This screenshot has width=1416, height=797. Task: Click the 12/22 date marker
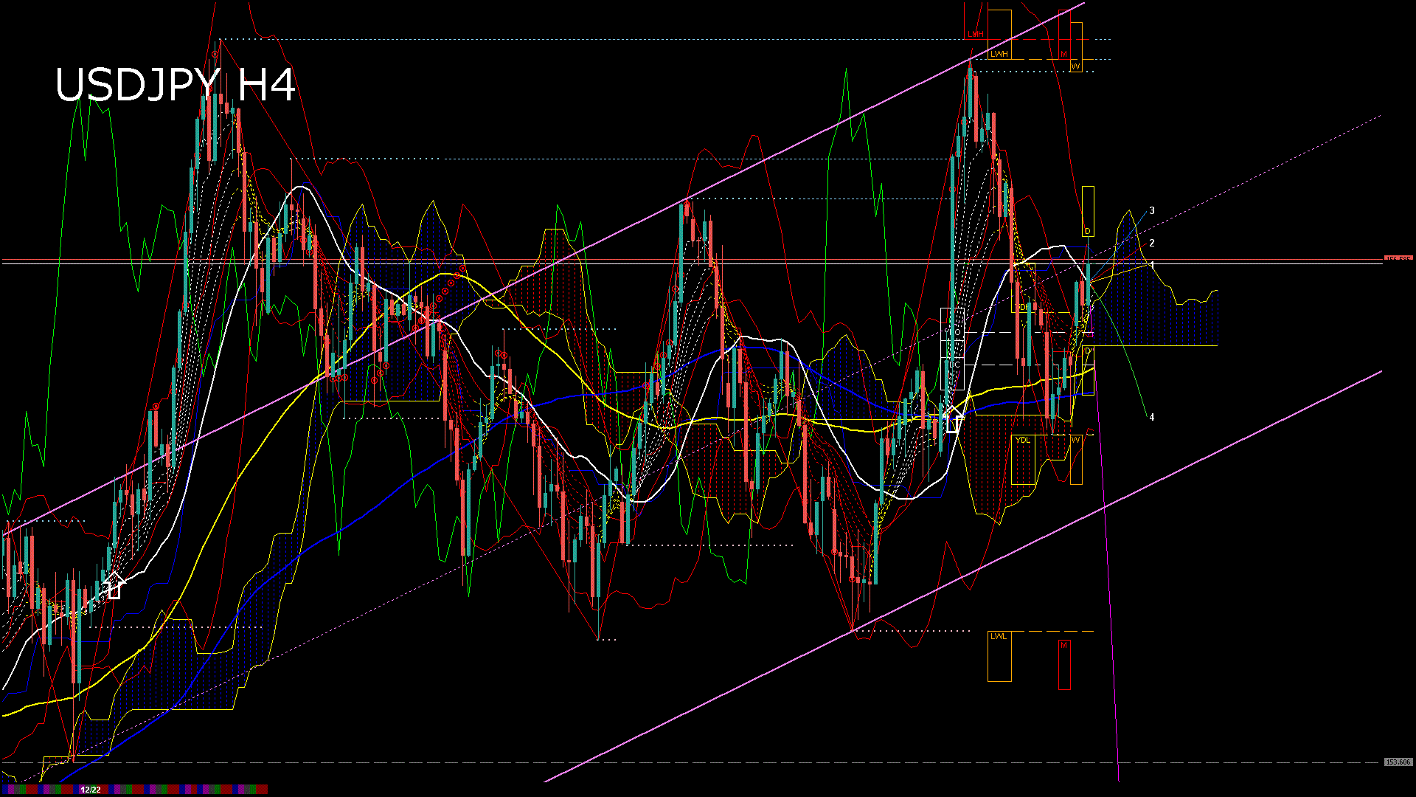pyautogui.click(x=91, y=790)
